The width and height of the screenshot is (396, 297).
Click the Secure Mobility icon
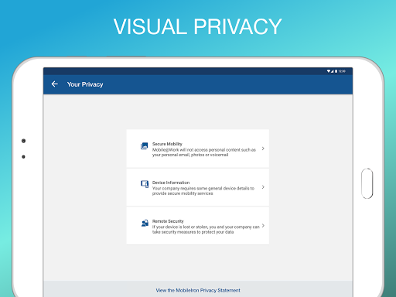point(145,146)
